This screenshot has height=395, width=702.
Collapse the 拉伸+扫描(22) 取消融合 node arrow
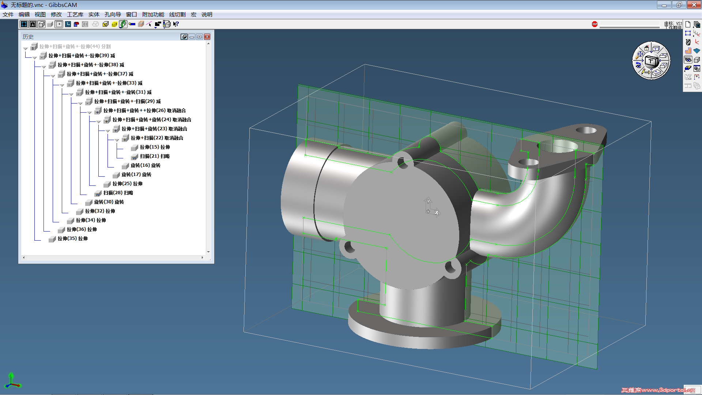117,140
